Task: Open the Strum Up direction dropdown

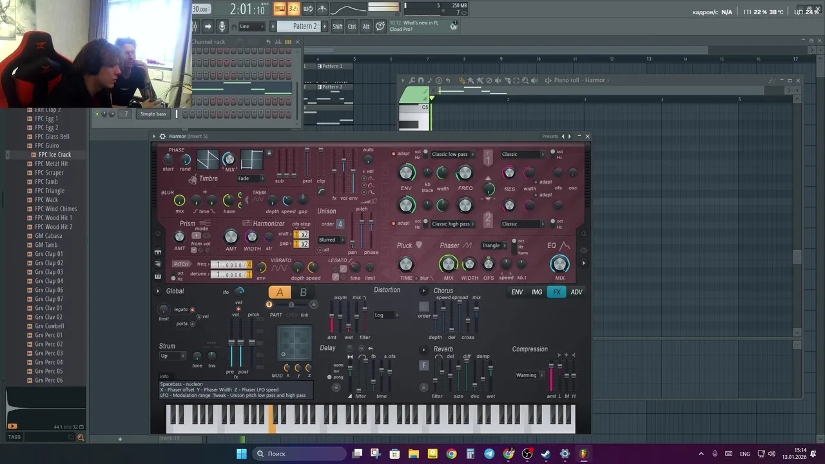Action: 173,356
